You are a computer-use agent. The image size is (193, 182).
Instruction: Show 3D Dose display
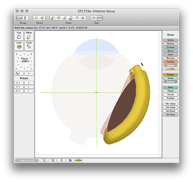170,114
